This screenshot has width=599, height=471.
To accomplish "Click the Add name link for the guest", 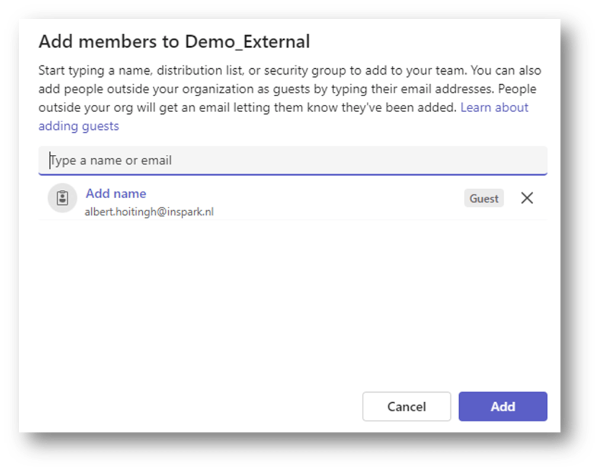I will [116, 193].
